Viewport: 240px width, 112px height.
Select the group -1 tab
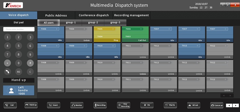[x=71, y=23]
